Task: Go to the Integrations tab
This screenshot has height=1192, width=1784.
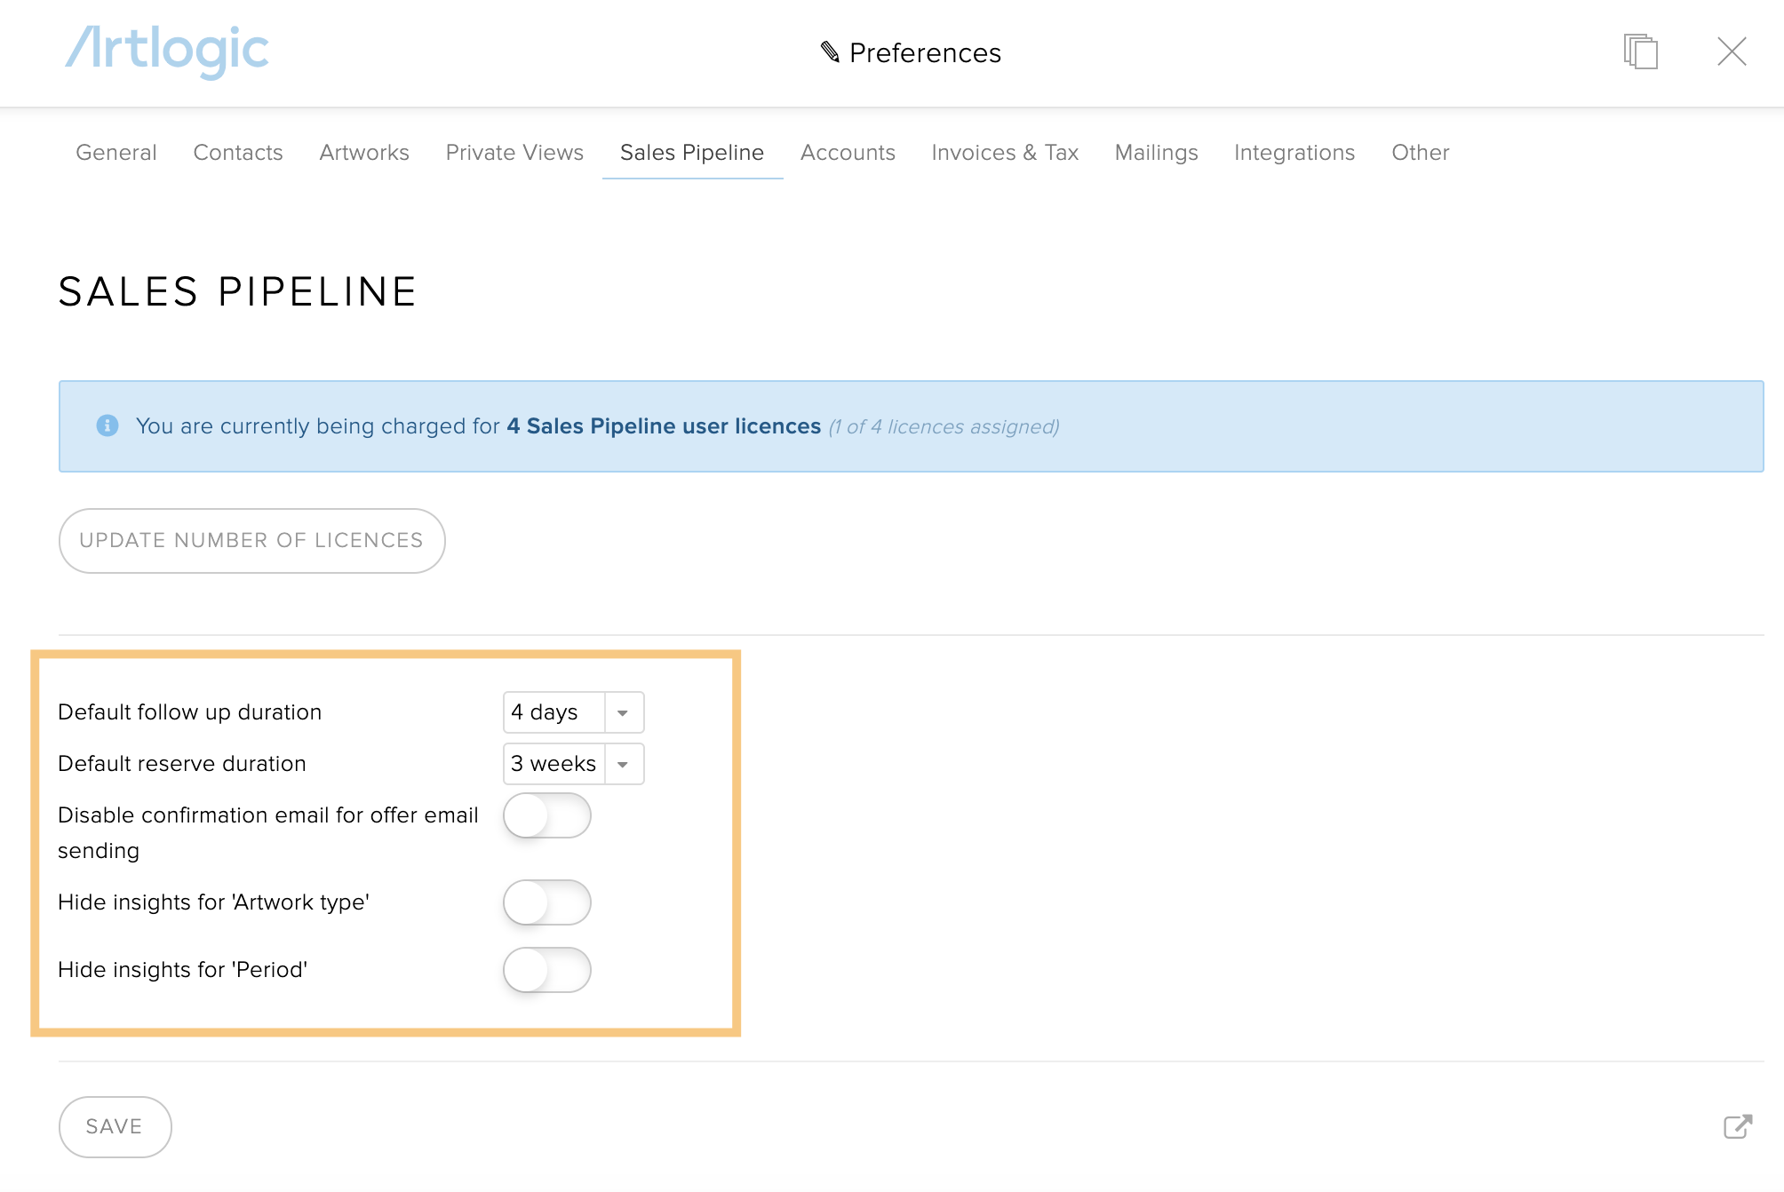Action: pyautogui.click(x=1294, y=153)
